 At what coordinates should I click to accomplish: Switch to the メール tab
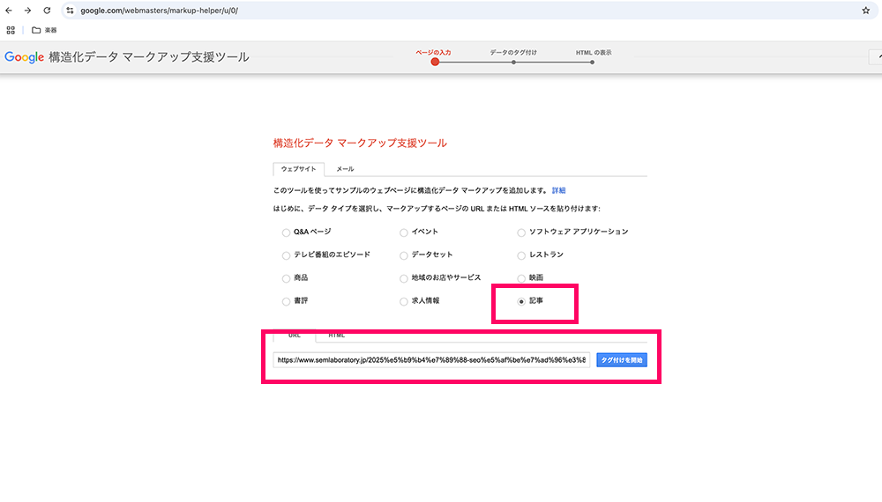pos(345,169)
